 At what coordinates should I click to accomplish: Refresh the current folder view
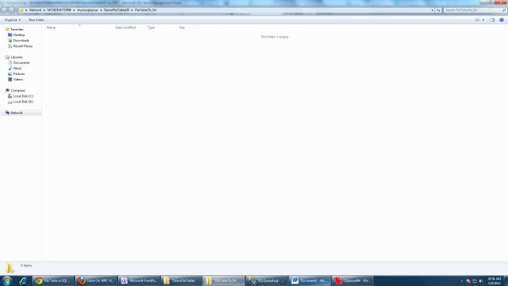[x=438, y=10]
